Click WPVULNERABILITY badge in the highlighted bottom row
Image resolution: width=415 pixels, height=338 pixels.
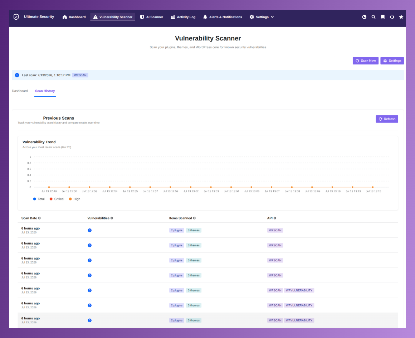tap(299, 320)
